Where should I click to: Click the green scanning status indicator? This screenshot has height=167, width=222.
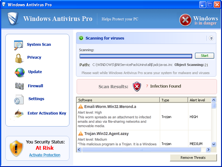[x=81, y=38]
